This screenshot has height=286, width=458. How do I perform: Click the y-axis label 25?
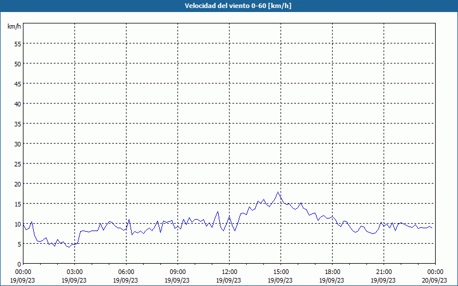pyautogui.click(x=18, y=164)
